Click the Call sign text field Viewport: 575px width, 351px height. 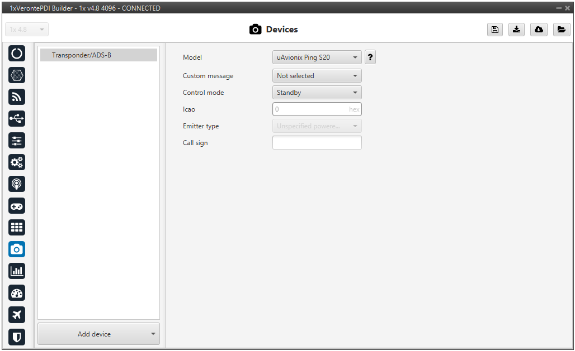point(317,143)
